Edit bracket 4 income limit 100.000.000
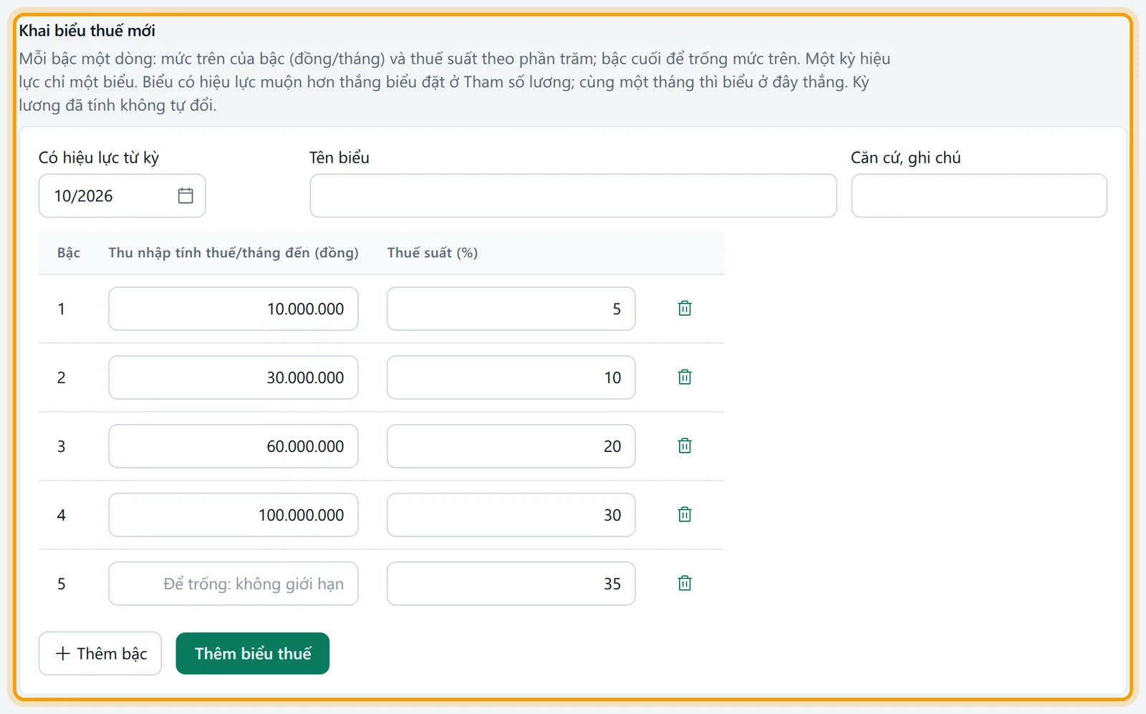Screen dimensions: 1146x714 233,515
